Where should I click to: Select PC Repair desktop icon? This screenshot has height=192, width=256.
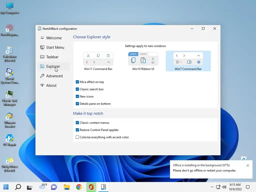tap(10, 140)
